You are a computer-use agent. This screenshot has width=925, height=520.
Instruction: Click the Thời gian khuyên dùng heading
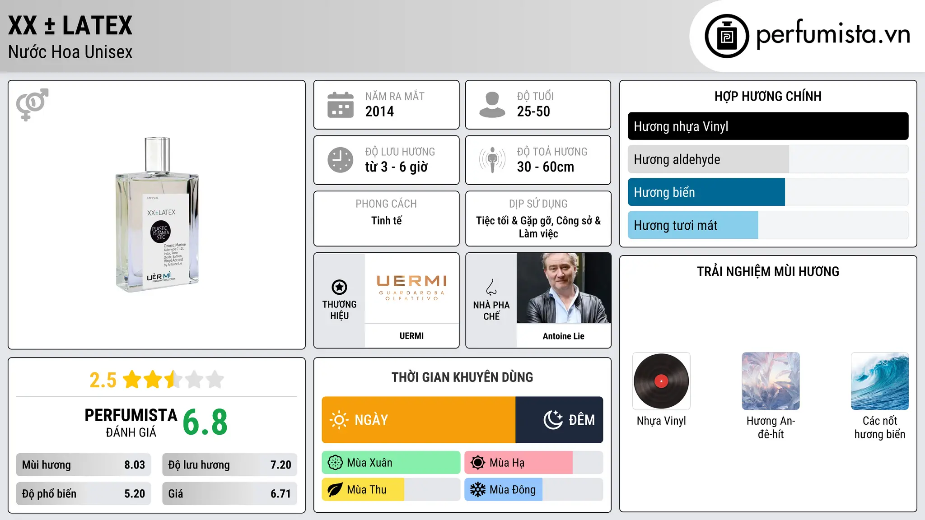point(462,377)
